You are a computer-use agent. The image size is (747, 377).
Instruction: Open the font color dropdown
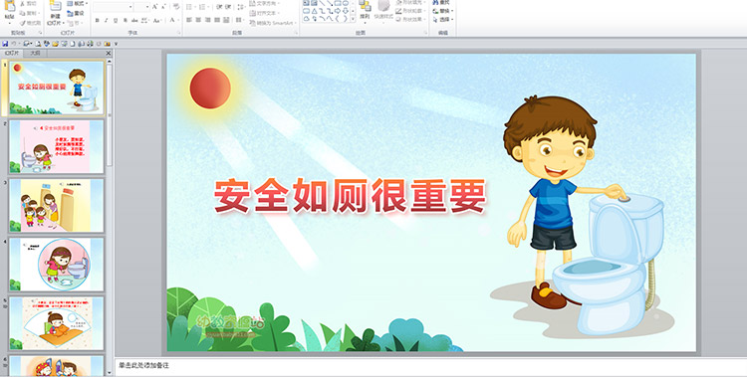coord(178,21)
